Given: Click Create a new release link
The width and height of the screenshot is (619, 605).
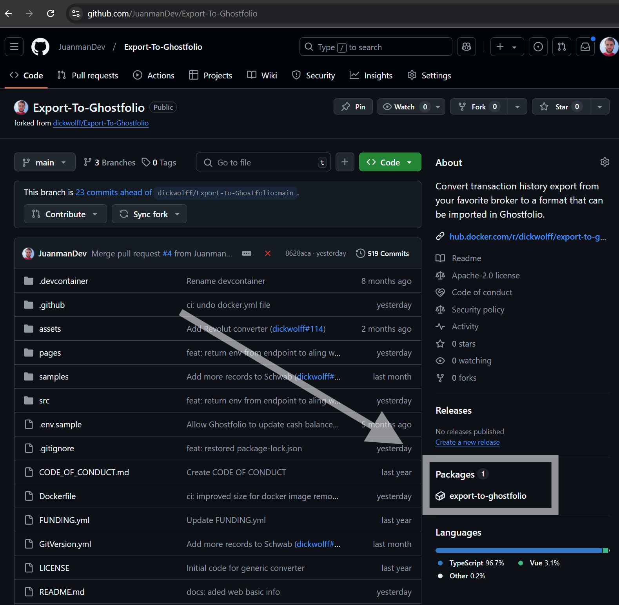Looking at the screenshot, I should click(x=467, y=442).
